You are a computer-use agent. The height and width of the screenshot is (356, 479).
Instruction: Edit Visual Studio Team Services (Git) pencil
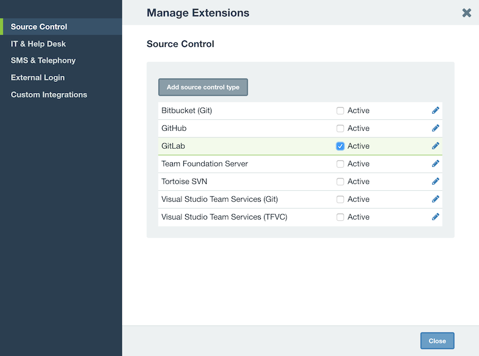pos(435,199)
